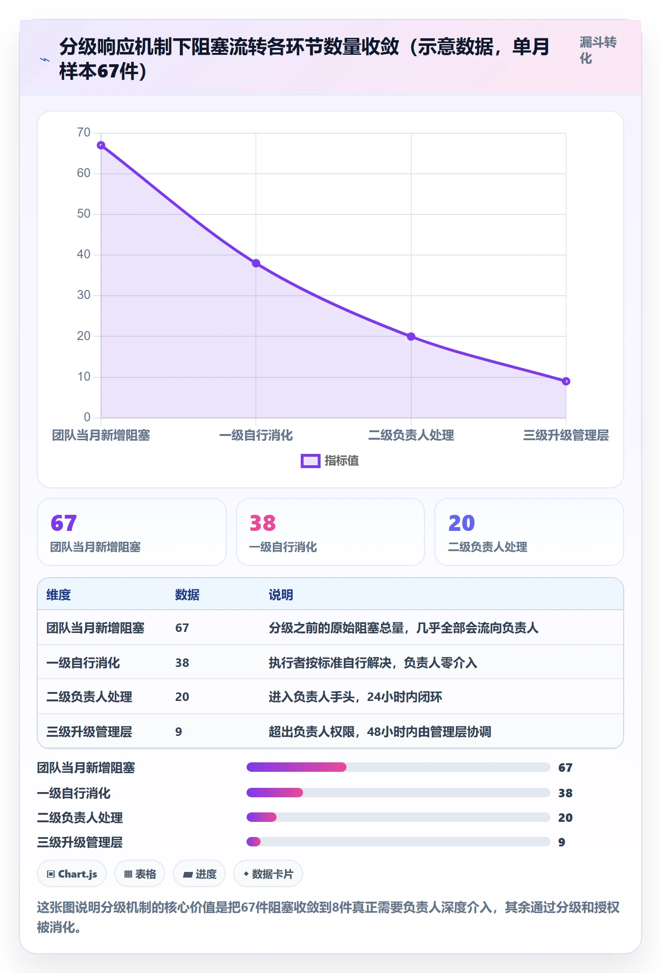Click x-axis label 二级负责人处理
The image size is (661, 973).
tap(411, 435)
